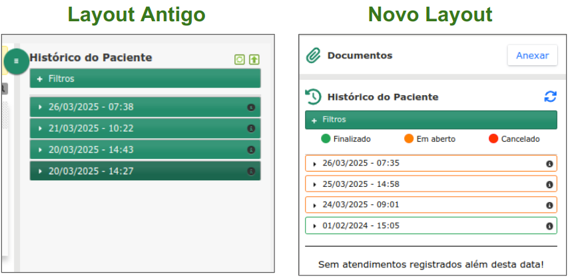Expand the 26/03/2025 - 07:35 entry
This screenshot has width=572, height=280.
(431, 164)
